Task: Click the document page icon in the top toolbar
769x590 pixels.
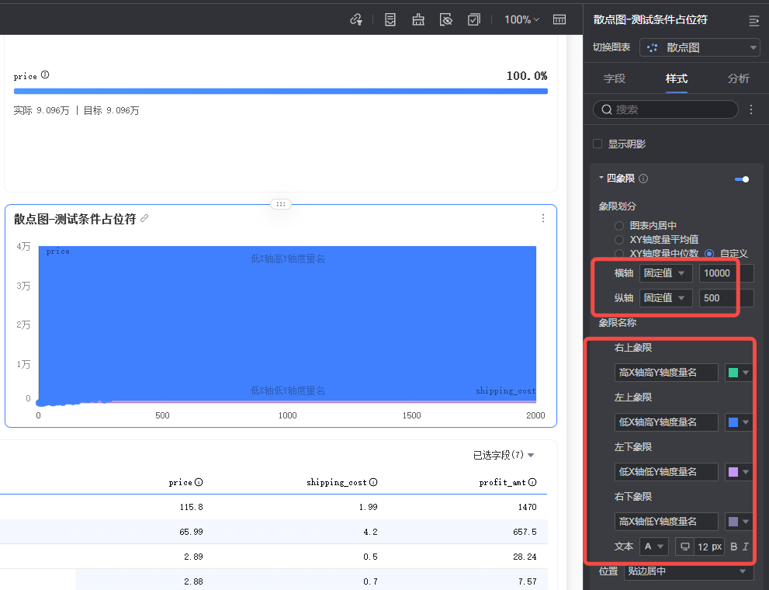Action: point(390,19)
